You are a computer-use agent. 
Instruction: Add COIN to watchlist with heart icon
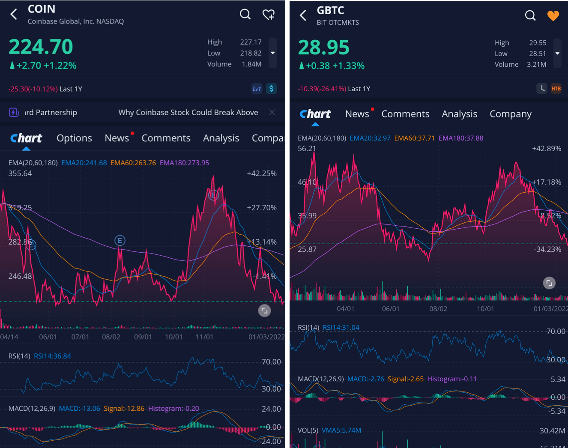click(x=269, y=15)
